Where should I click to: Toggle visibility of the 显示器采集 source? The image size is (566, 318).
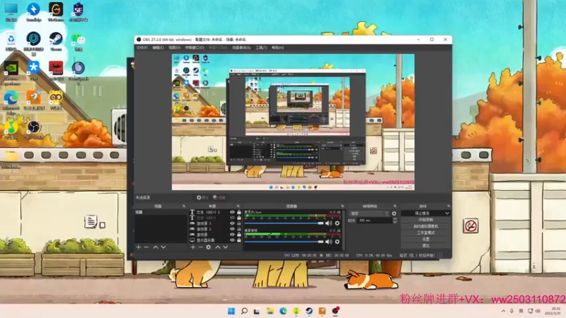(x=232, y=240)
